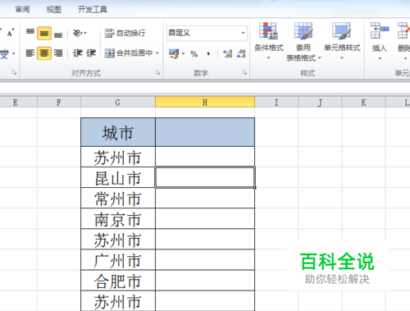Click the shrink font size icon
The width and height of the screenshot is (410, 311).
[11, 33]
